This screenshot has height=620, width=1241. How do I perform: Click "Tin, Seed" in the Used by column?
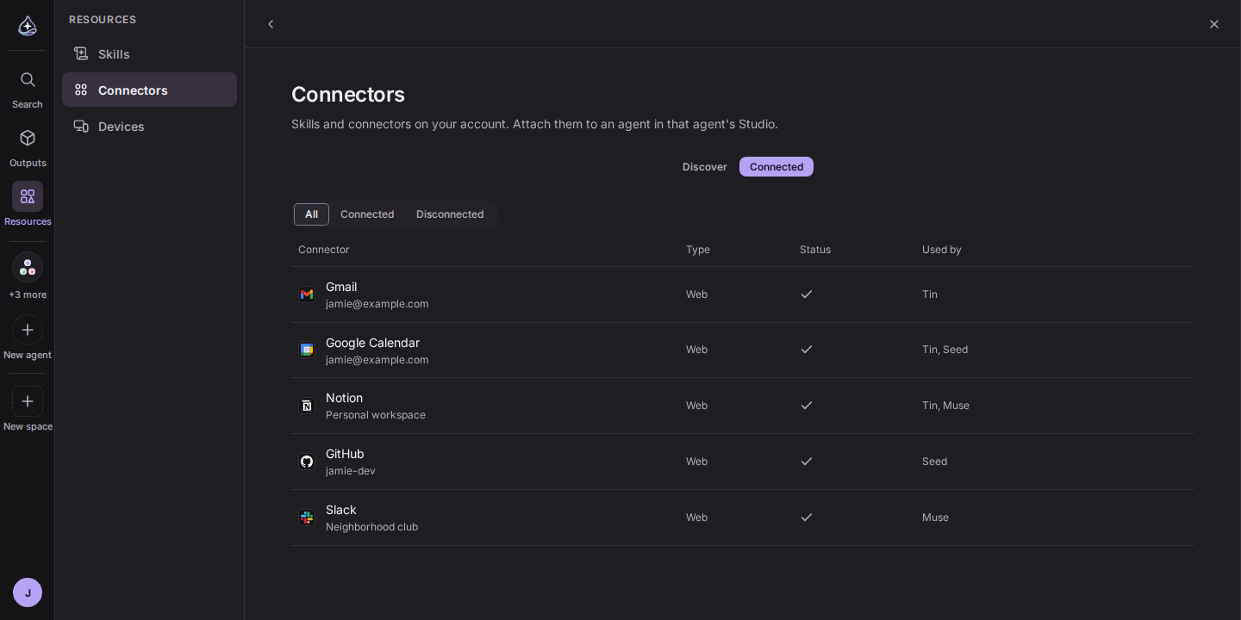click(945, 350)
